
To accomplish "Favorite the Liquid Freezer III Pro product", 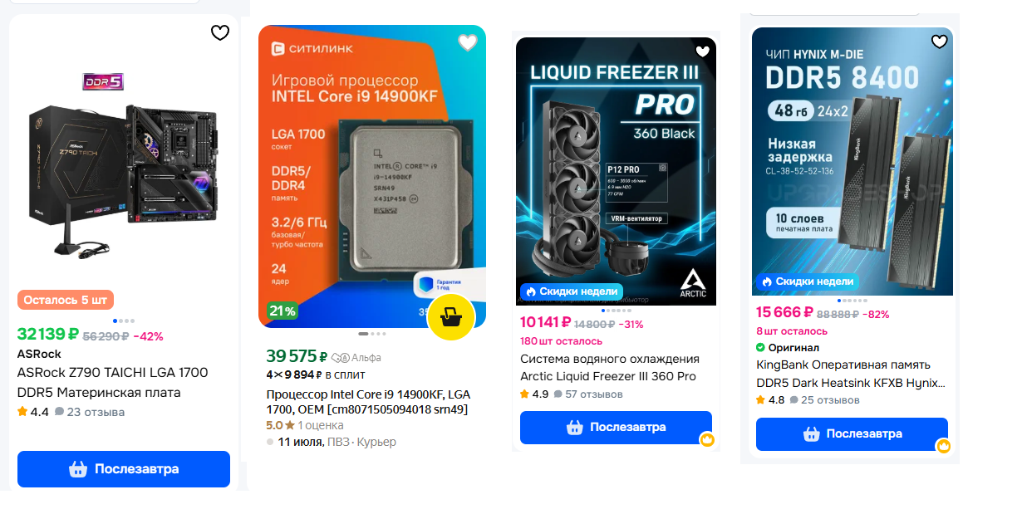I will tap(702, 51).
